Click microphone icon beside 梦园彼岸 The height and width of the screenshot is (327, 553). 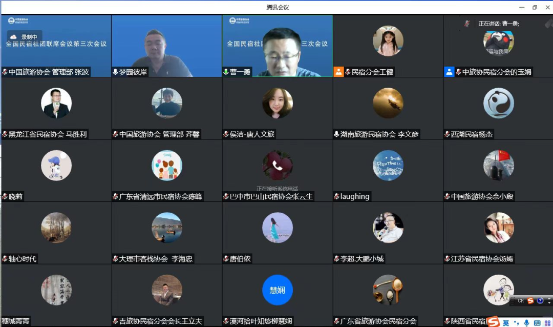[x=115, y=72]
